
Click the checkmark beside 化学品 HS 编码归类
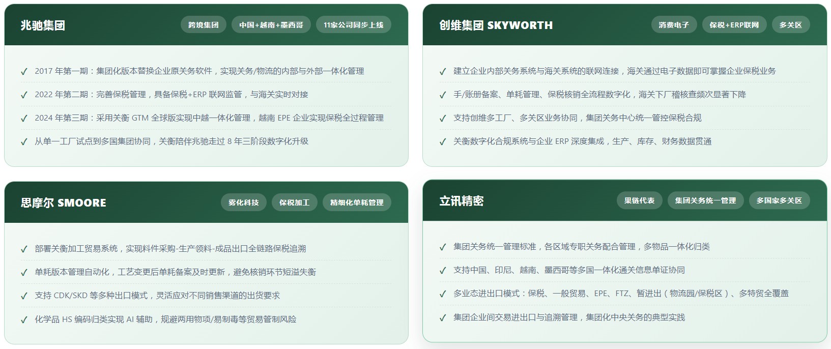pos(24,320)
